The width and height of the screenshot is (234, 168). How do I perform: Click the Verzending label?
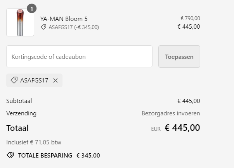click(x=21, y=113)
